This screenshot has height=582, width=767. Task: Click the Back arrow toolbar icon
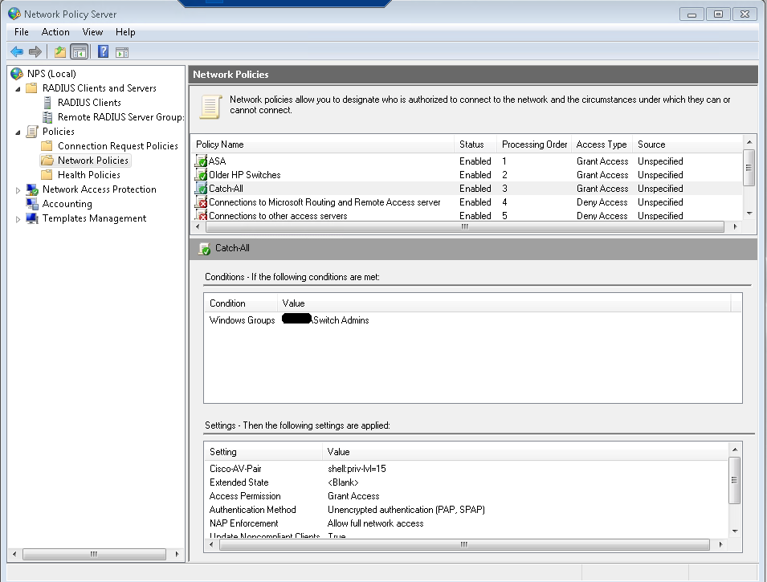(17, 52)
